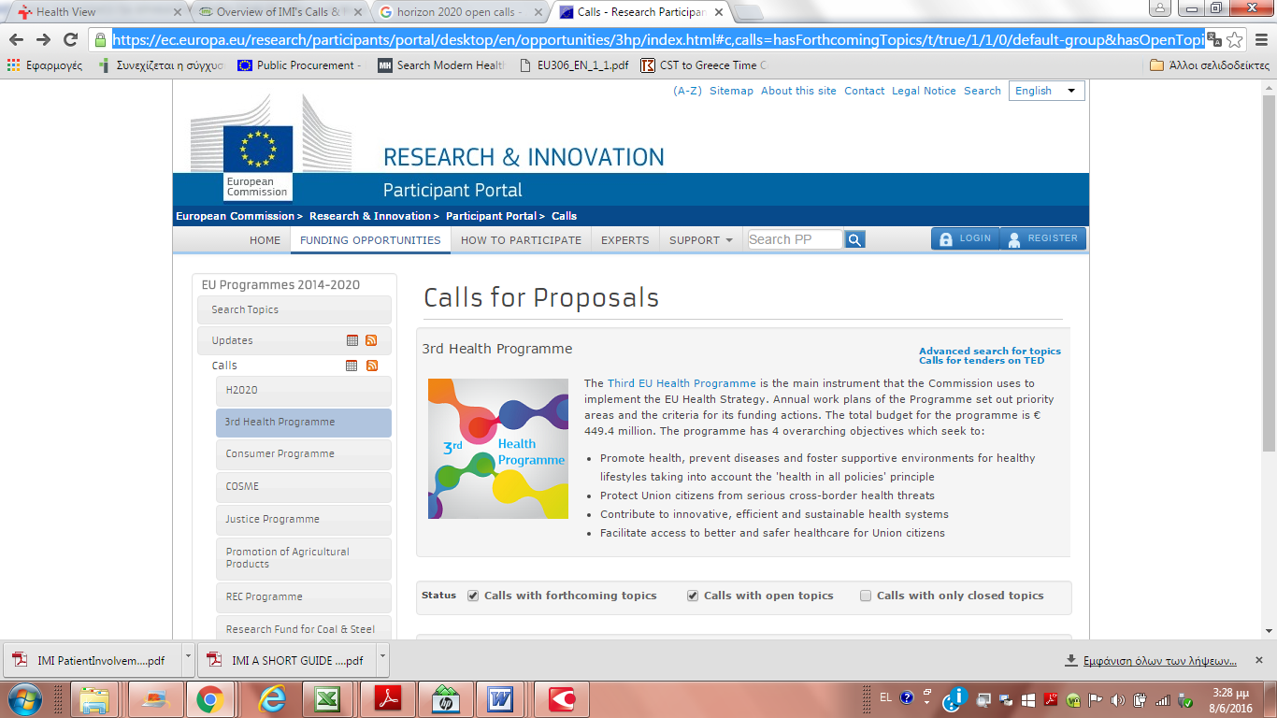The height and width of the screenshot is (718, 1277).
Task: Click the translate icon in the address bar
Action: coord(1213,39)
